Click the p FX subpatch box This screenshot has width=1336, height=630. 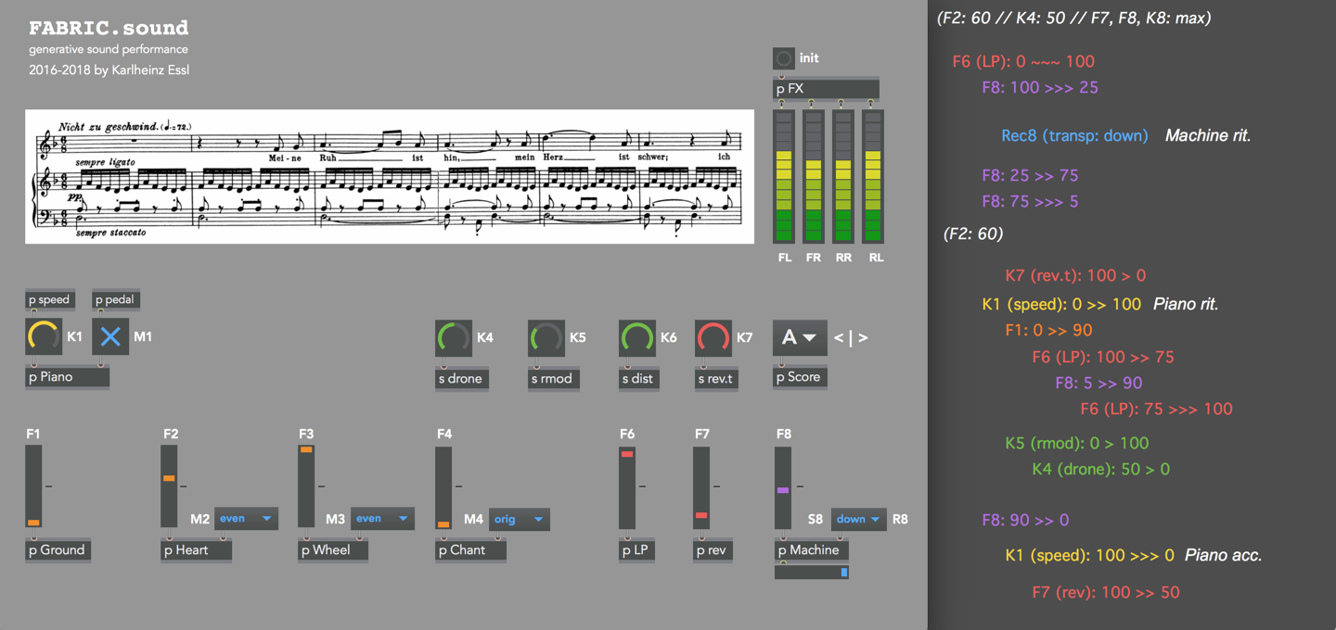[x=825, y=89]
